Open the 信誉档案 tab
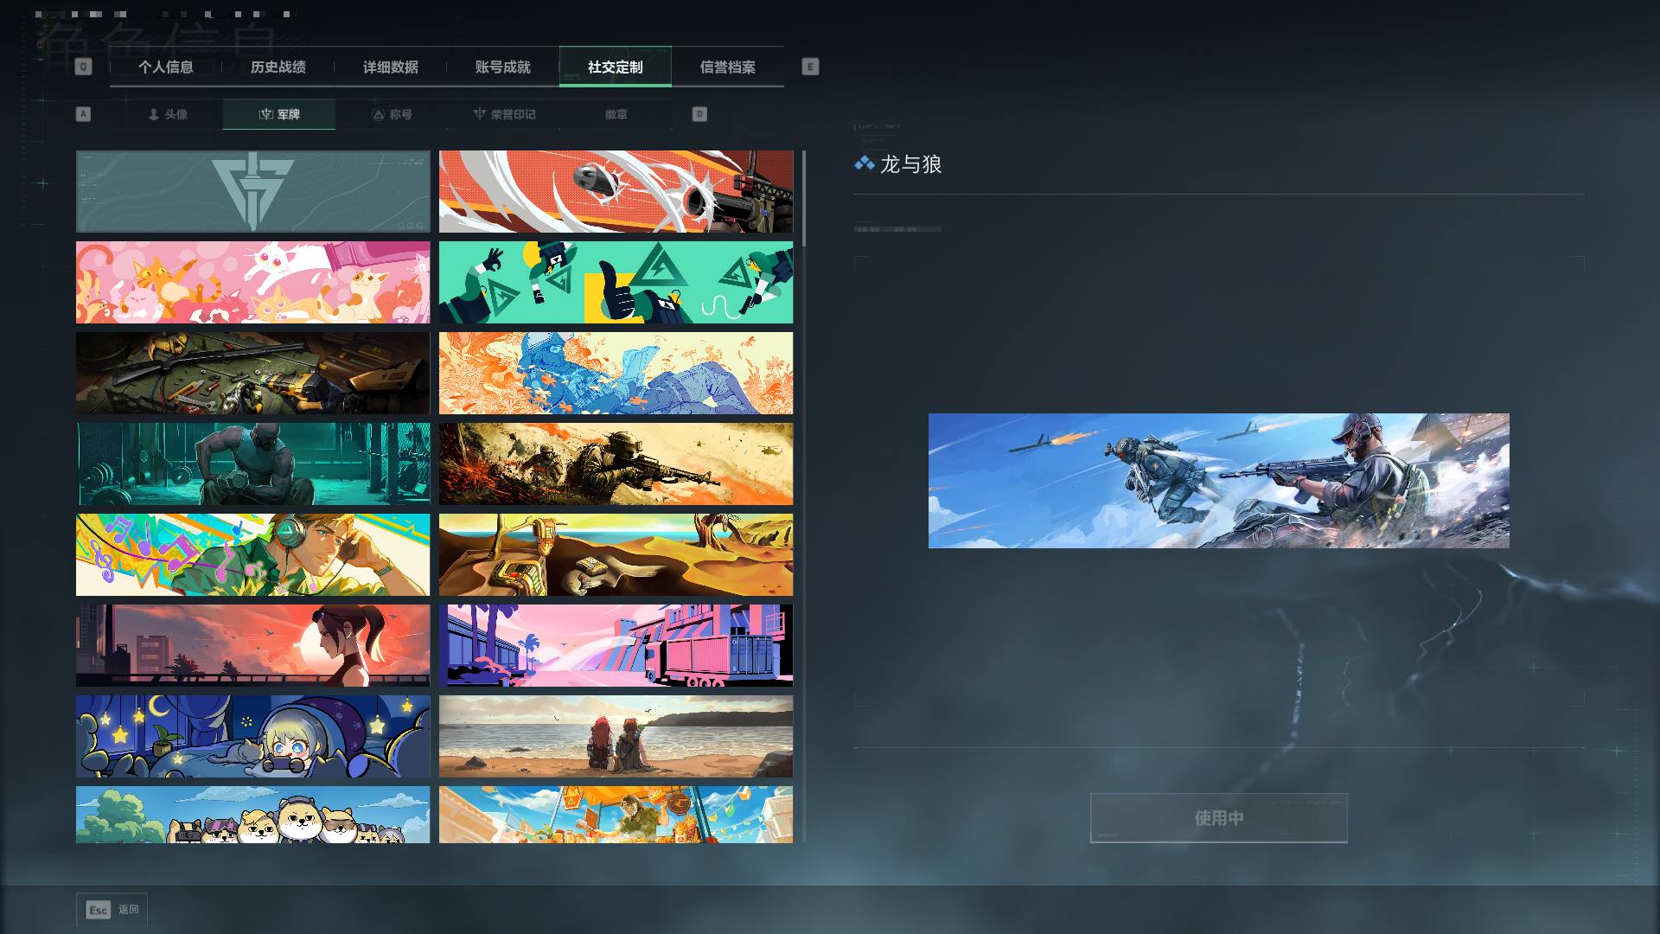The image size is (1660, 934). click(728, 67)
